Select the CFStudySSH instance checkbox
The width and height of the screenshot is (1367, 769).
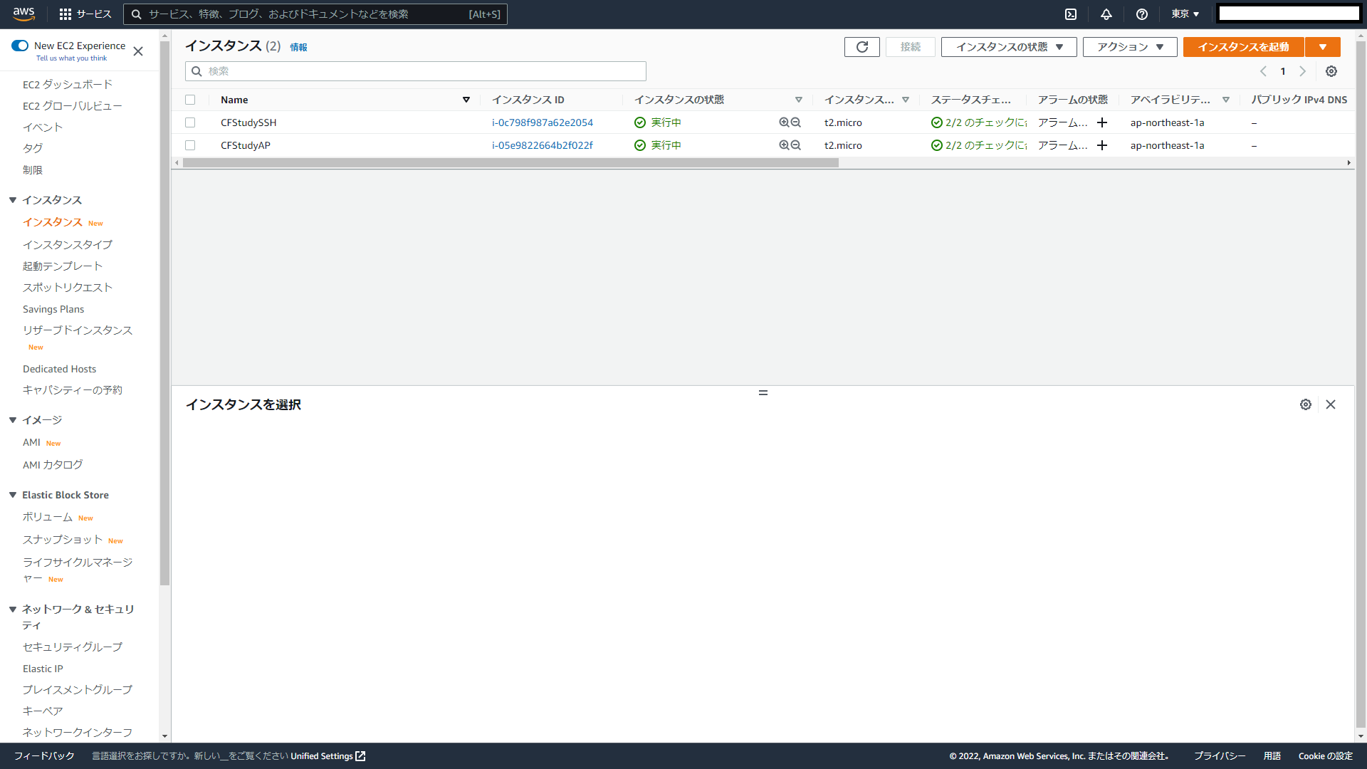click(190, 122)
